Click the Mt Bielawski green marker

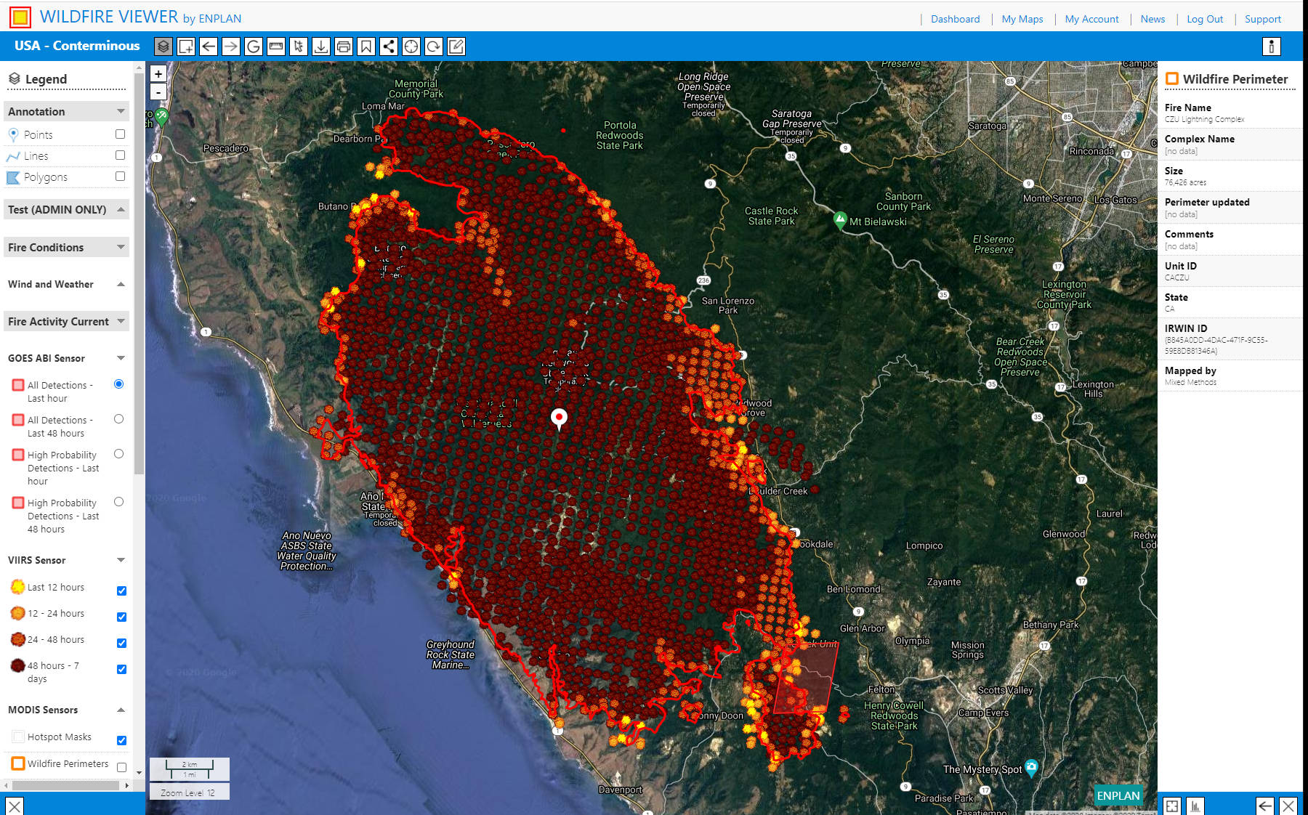point(840,219)
